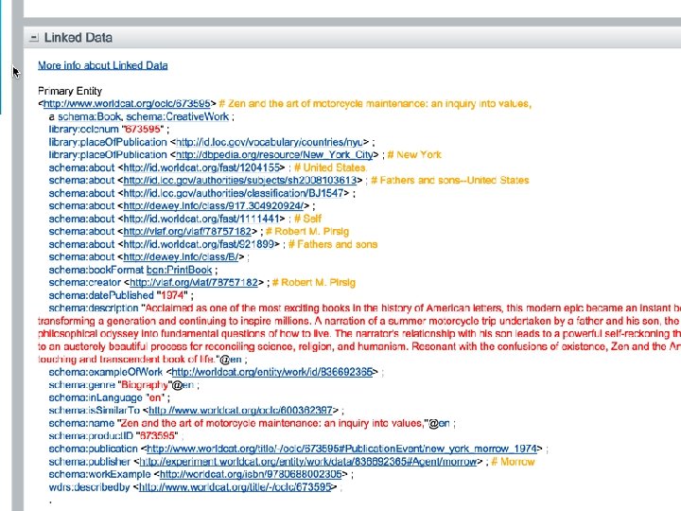
Task: Click schema:name title value text
Action: click(271, 423)
